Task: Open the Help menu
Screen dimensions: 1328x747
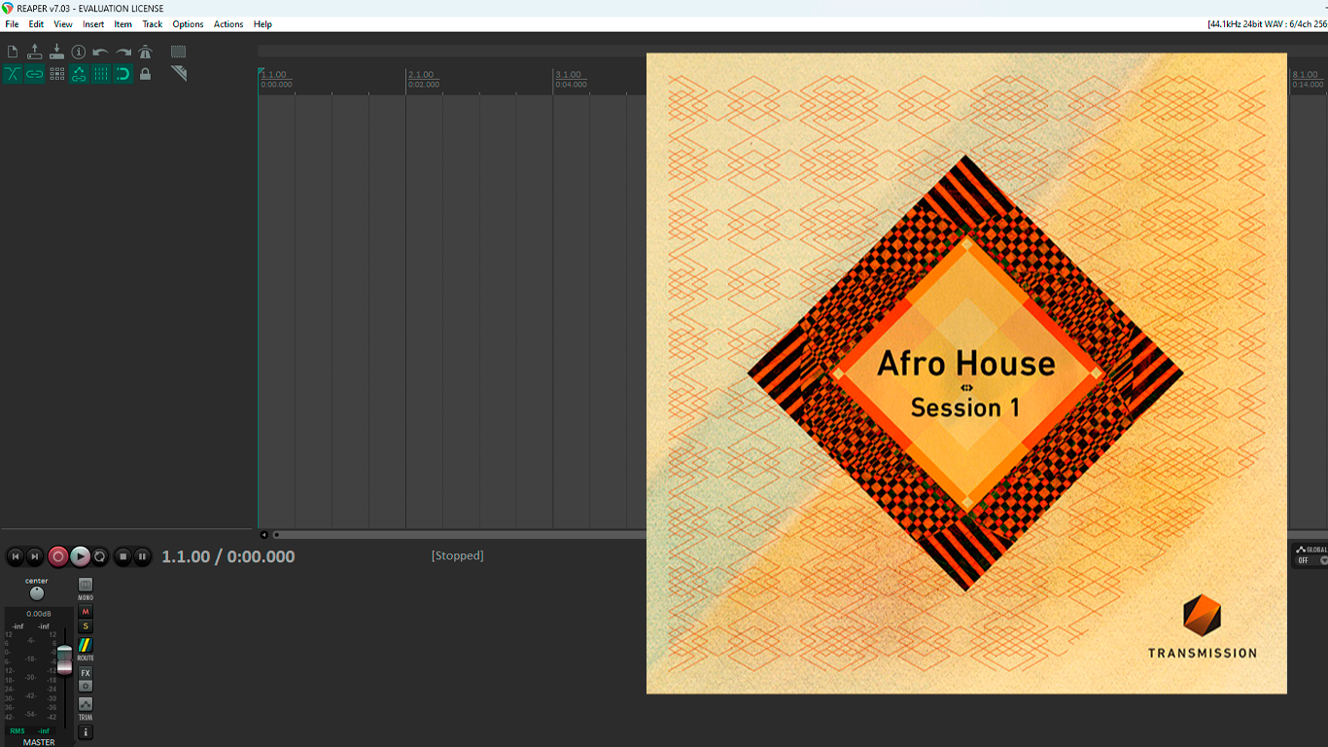Action: (262, 24)
